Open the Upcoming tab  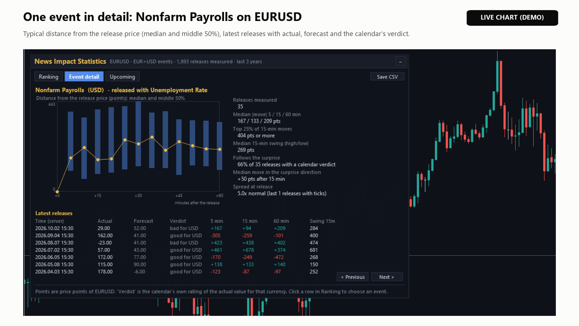[x=122, y=77]
